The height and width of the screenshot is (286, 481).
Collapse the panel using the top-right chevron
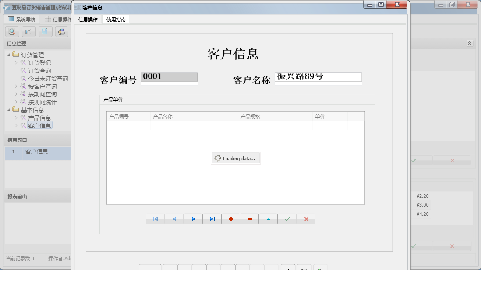pyautogui.click(x=470, y=43)
